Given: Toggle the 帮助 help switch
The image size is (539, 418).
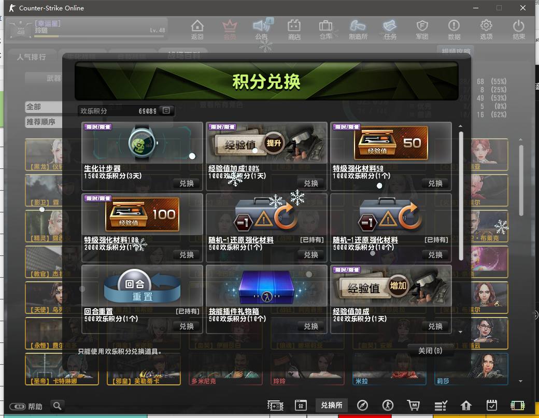Looking at the screenshot, I should click(x=18, y=407).
